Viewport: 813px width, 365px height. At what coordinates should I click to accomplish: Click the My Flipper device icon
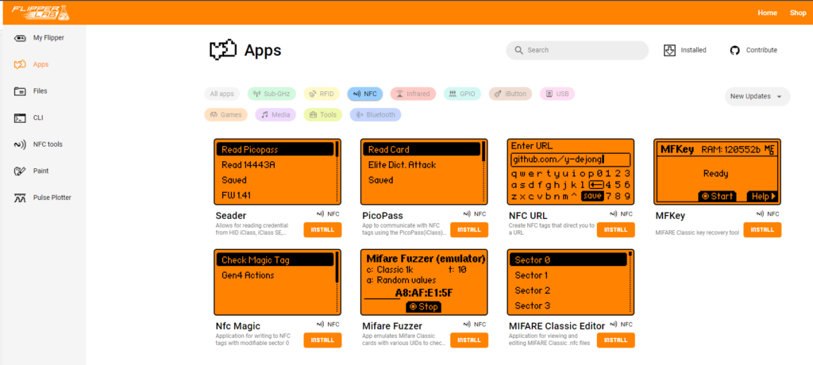point(20,38)
